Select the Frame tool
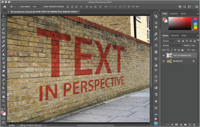The image size is (200, 127). [3, 37]
